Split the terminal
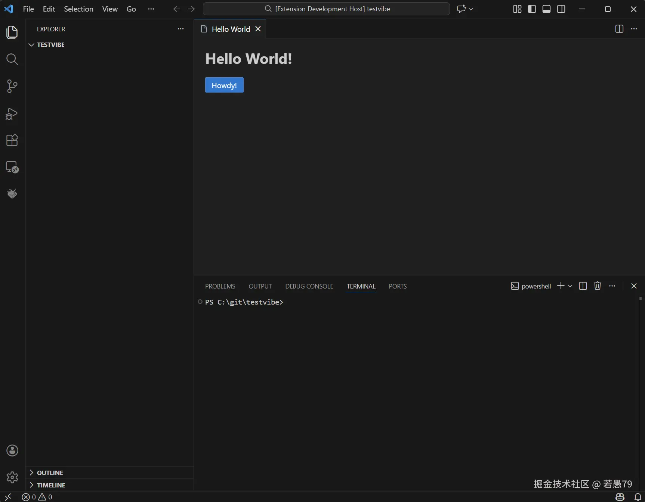645x502 pixels. (583, 286)
